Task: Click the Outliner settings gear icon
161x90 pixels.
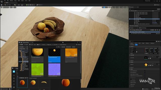Action: [159, 9]
